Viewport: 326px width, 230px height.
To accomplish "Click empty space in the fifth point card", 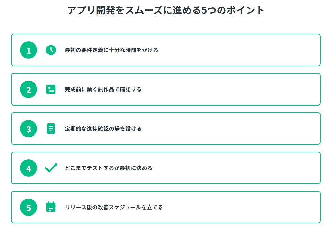I will (241, 207).
